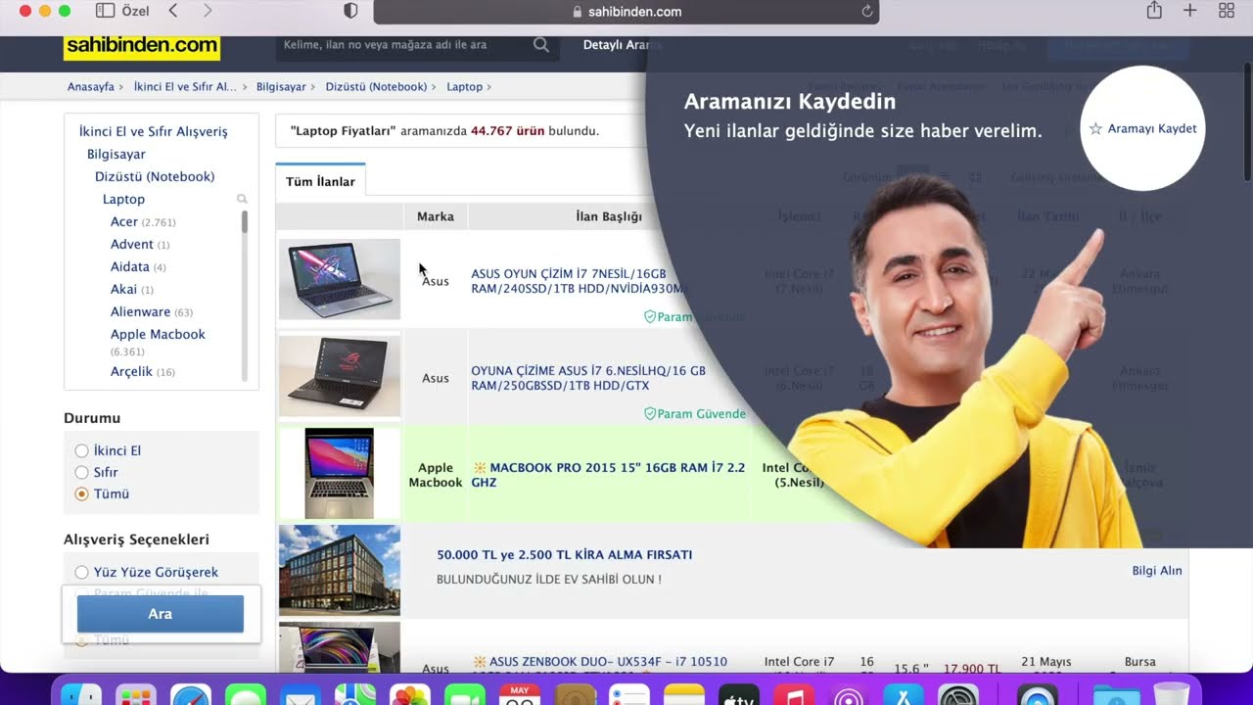The width and height of the screenshot is (1253, 705).
Task: Open a new tab with the plus icon
Action: (x=1190, y=11)
